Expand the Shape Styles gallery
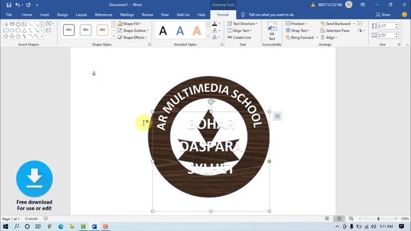This screenshot has width=411, height=231. click(x=114, y=37)
